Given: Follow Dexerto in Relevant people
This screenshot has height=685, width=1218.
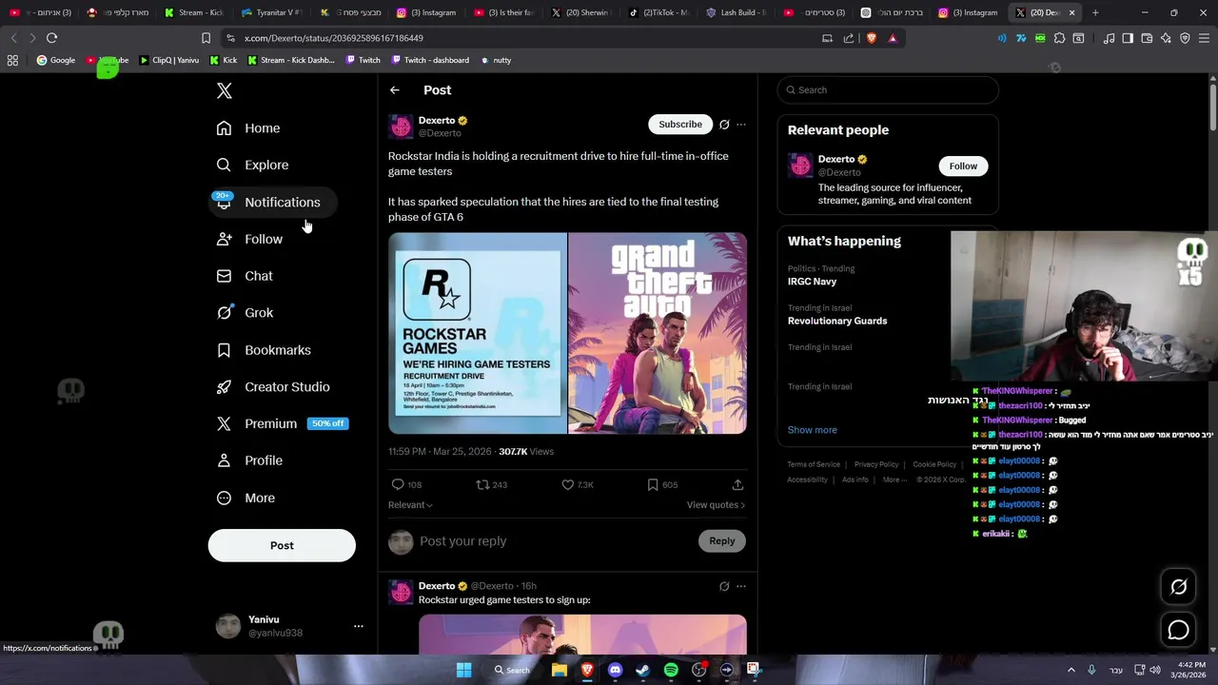Looking at the screenshot, I should tap(963, 166).
